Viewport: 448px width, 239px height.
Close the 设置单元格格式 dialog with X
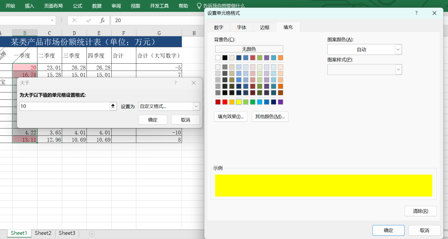435,13
